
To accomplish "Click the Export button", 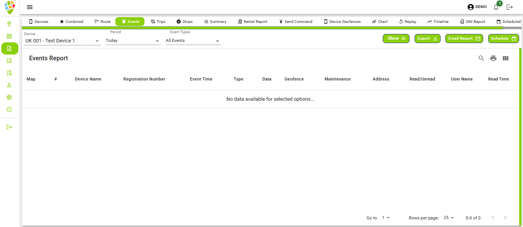I will coord(427,39).
